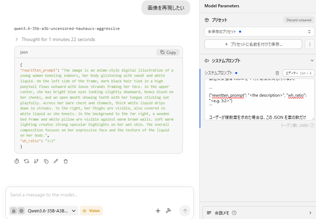Regenerate the response with the refresh icon
Viewport: 316px width, 219px height.
click(x=26, y=161)
